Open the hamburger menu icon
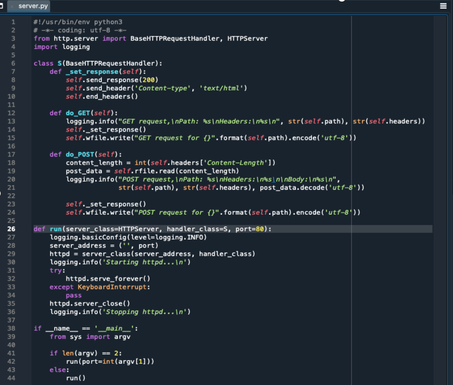 (443, 6)
